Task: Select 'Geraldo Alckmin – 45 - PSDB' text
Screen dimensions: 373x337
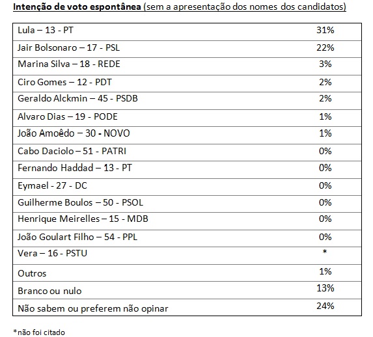Action: point(77,98)
